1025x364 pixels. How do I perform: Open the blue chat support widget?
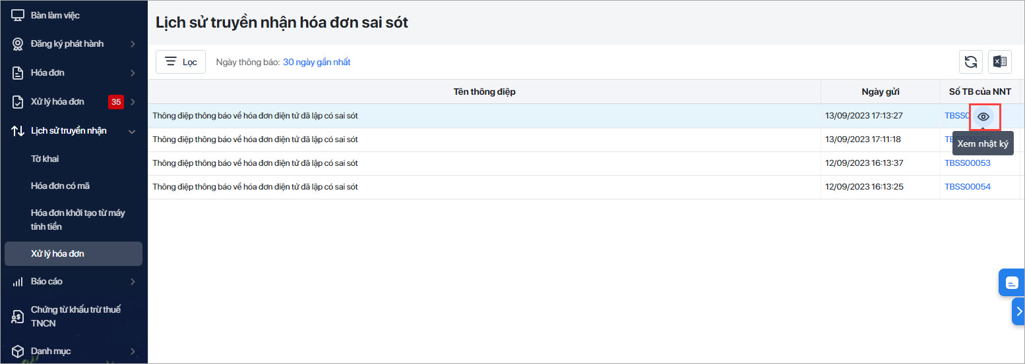(1011, 282)
